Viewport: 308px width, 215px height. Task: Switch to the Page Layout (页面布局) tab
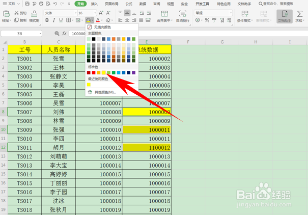(x=111, y=4)
